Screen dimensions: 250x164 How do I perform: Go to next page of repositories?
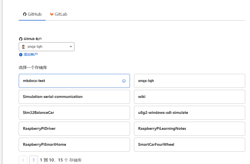(34, 160)
